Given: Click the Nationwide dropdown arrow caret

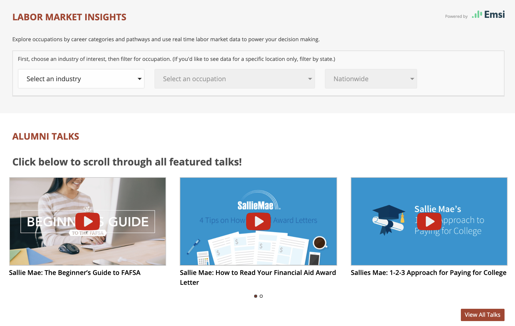Looking at the screenshot, I should point(412,79).
